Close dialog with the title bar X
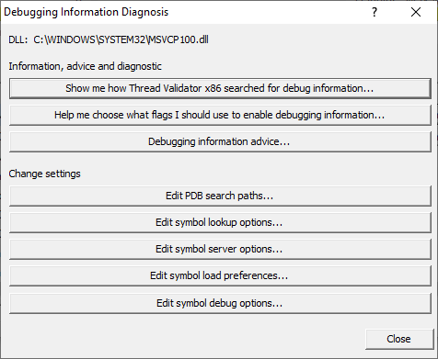Screen dimensions: 438x359 coord(416,12)
